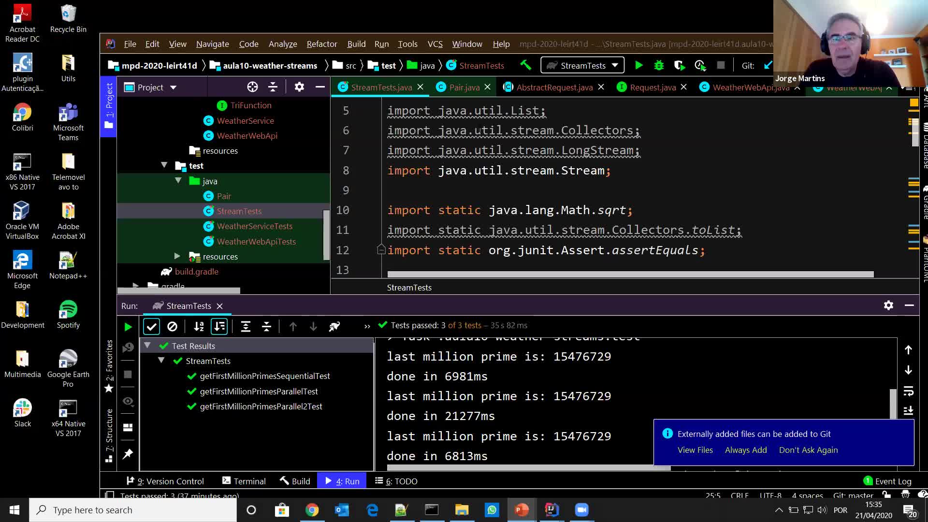Screen dimensions: 928x522
Task: Click the pin tab icon in Run panel sidebar
Action: pyautogui.click(x=128, y=454)
